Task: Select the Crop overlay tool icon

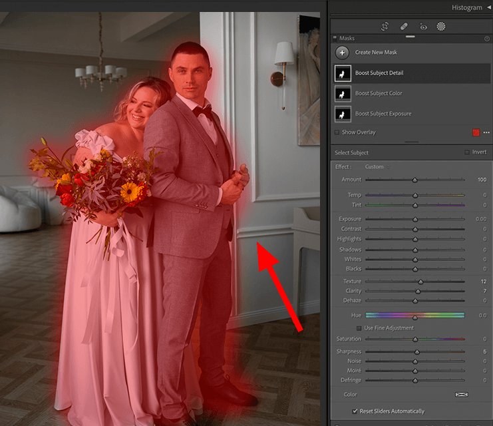Action: pos(385,27)
